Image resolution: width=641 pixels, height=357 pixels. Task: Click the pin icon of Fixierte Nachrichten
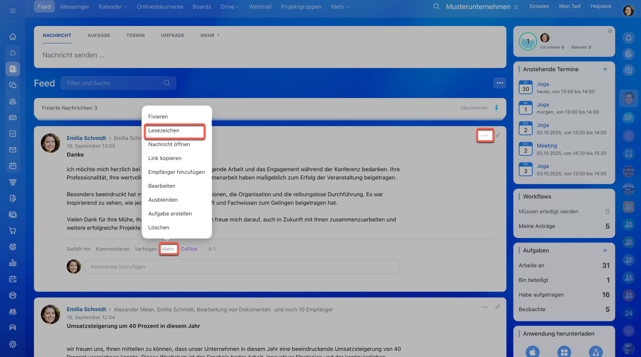tap(497, 108)
